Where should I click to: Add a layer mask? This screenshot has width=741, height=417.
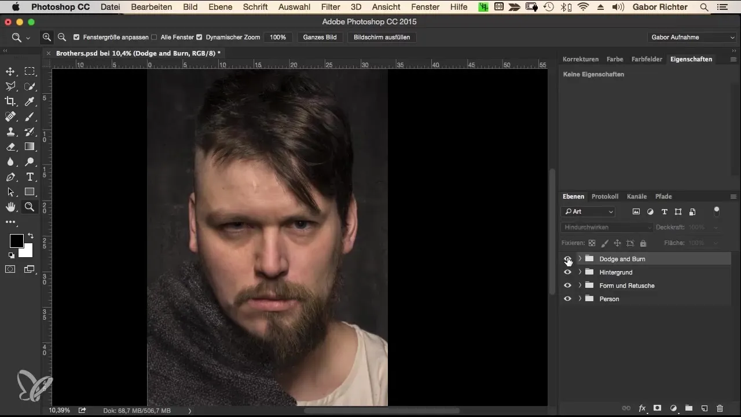(x=658, y=408)
